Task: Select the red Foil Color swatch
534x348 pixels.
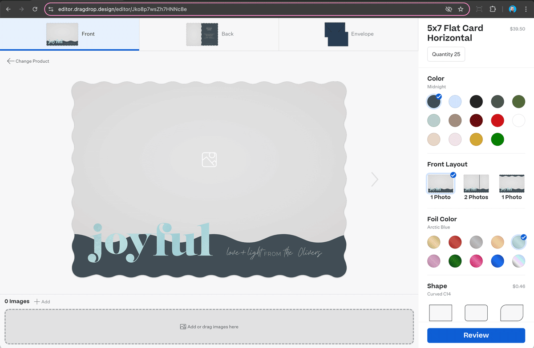Action: [455, 242]
